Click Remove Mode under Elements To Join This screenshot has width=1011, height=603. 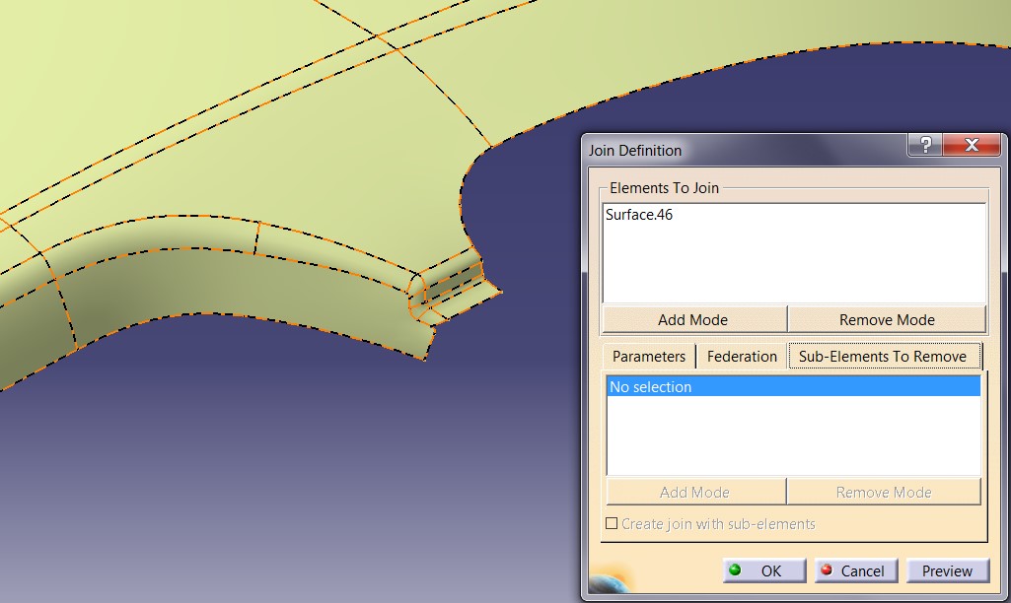pos(887,319)
